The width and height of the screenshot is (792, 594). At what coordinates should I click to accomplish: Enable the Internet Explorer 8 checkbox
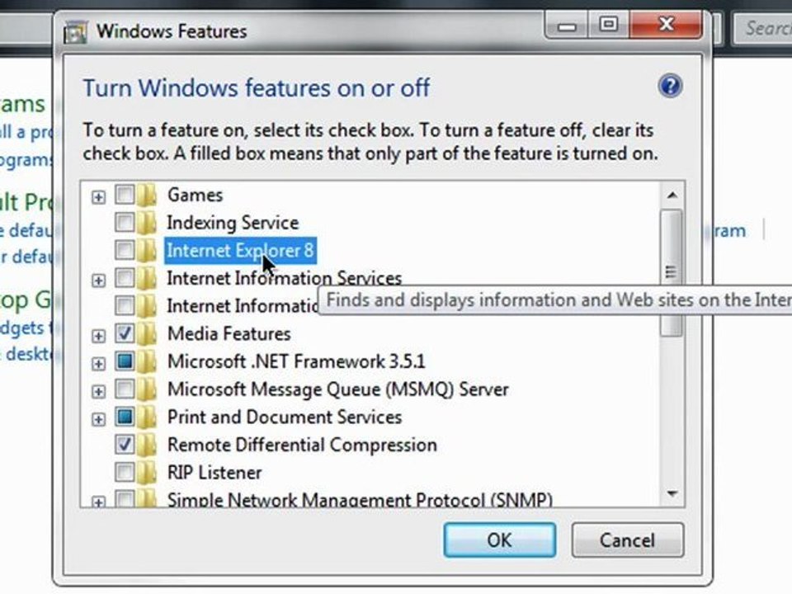click(x=125, y=250)
